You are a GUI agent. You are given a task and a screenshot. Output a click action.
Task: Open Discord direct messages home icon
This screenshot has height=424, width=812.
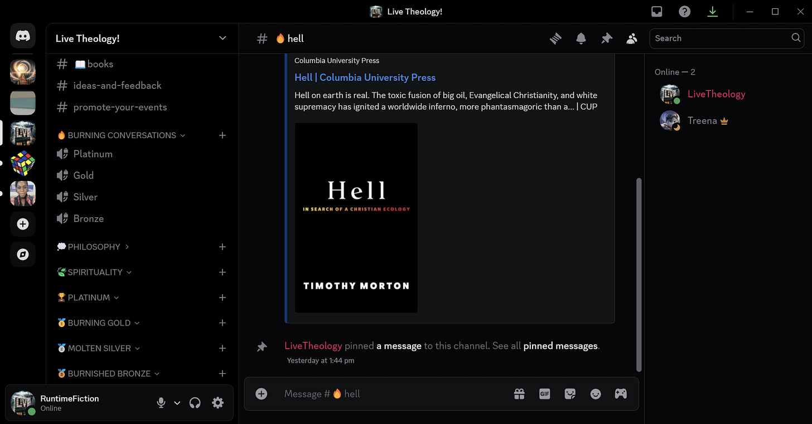pos(23,36)
